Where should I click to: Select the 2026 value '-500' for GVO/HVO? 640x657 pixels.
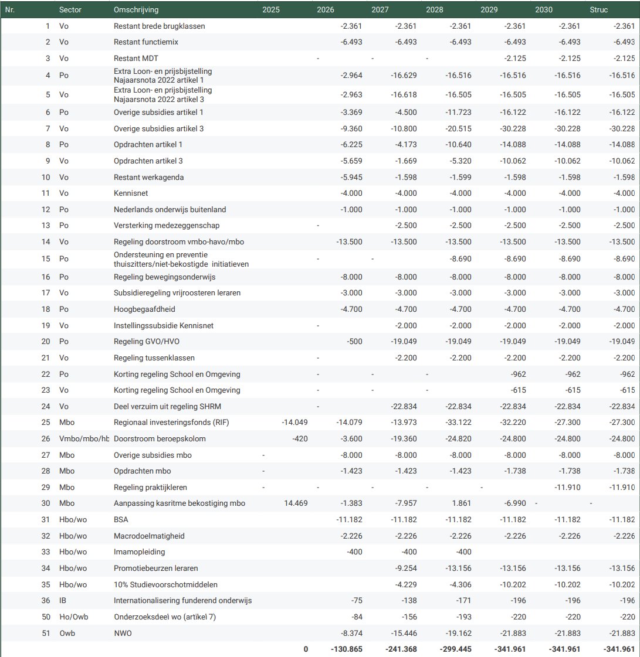click(x=354, y=342)
